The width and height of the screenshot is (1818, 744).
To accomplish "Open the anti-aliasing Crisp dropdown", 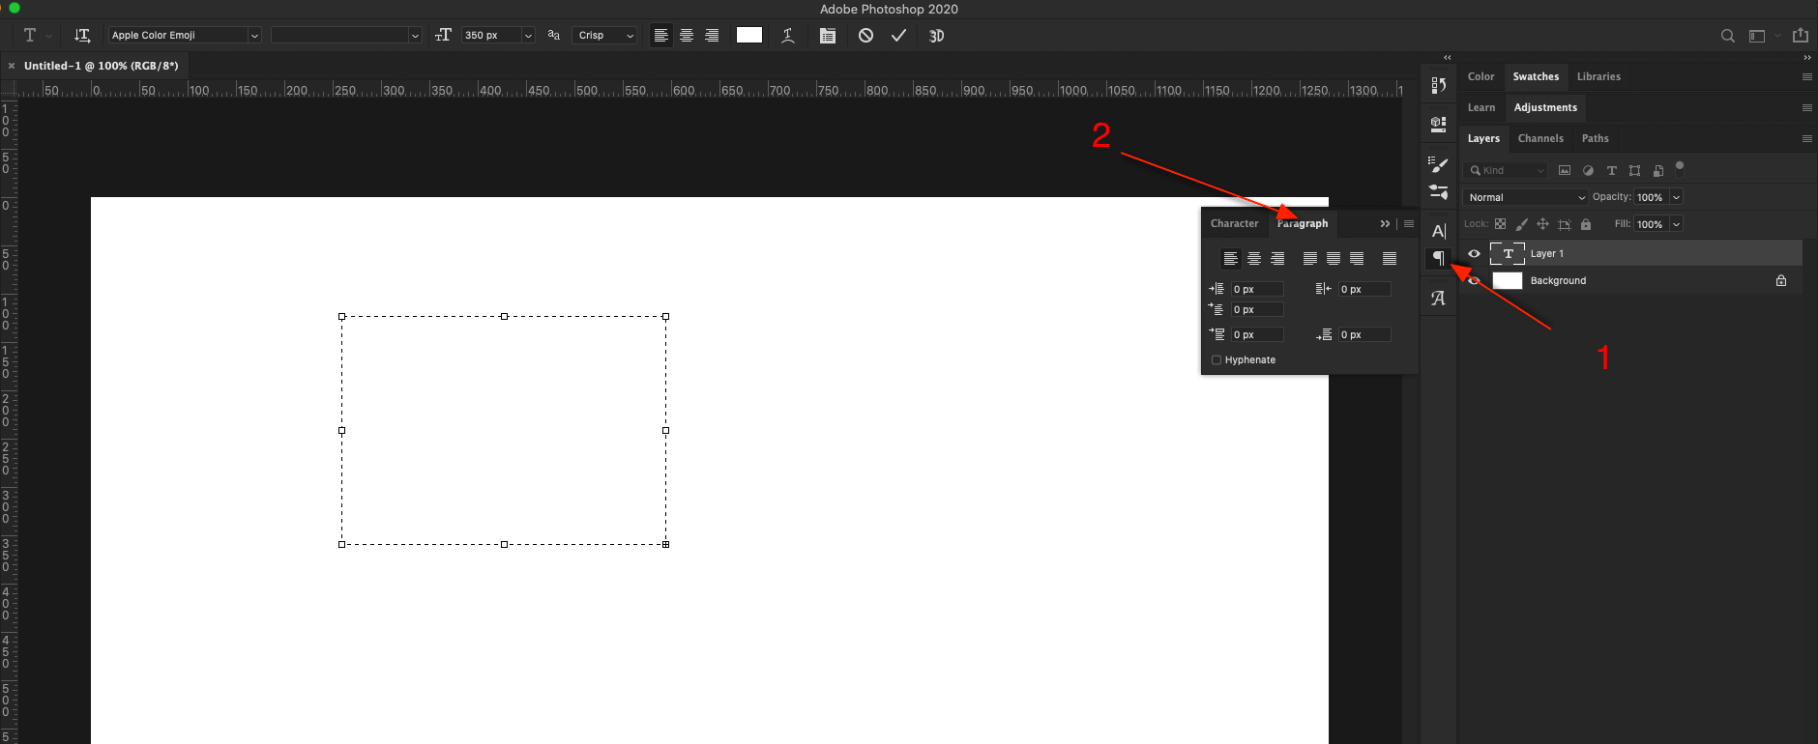I will (605, 36).
